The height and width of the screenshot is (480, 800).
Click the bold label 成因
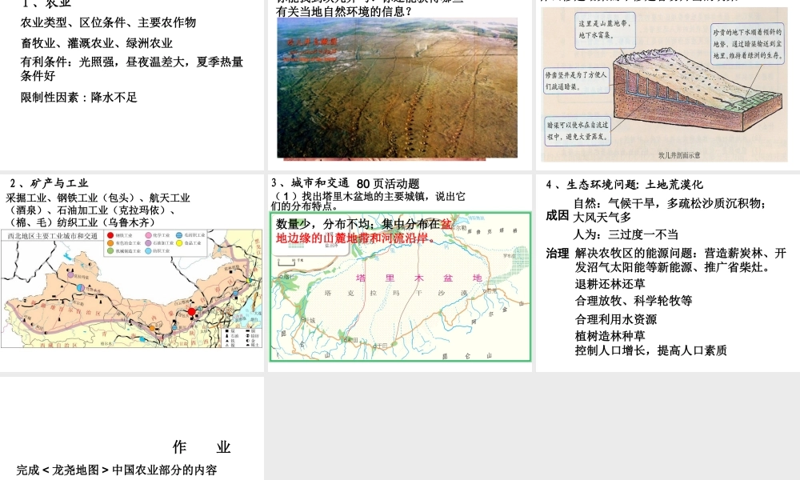(557, 216)
